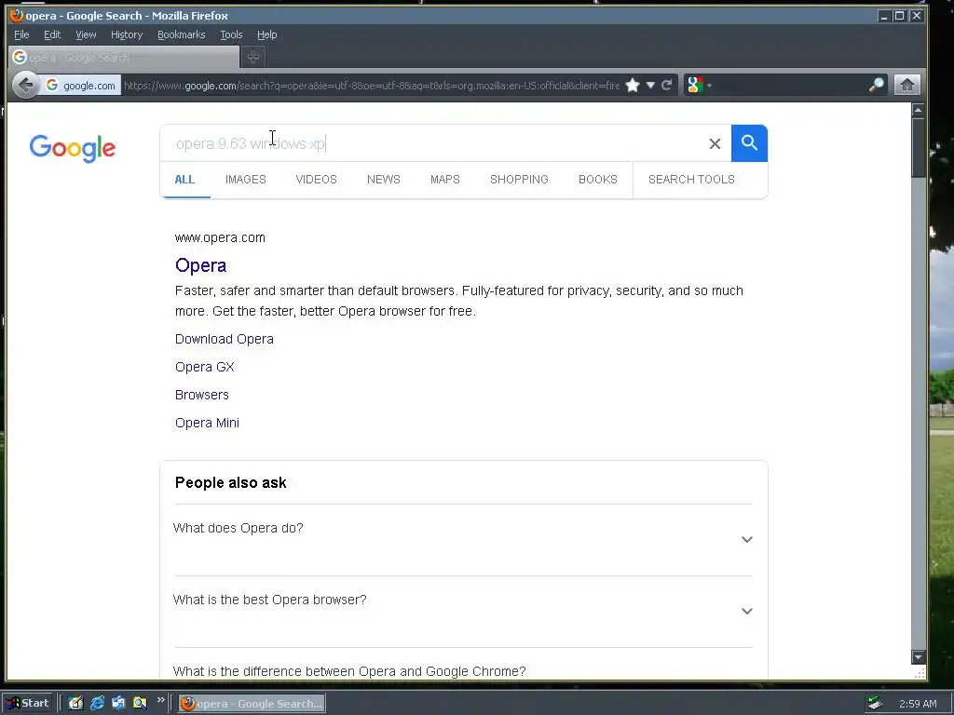Click the scrollbar down arrow
954x715 pixels.
coord(918,656)
